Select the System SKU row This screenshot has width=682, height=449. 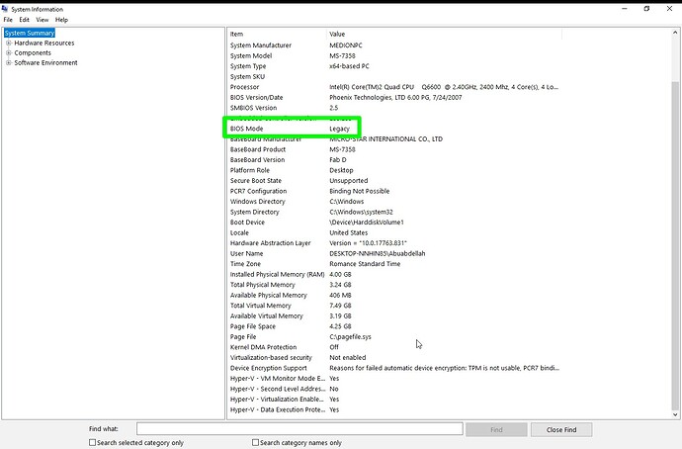[x=395, y=76]
